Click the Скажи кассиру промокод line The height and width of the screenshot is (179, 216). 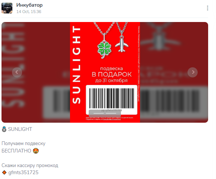point(30,166)
